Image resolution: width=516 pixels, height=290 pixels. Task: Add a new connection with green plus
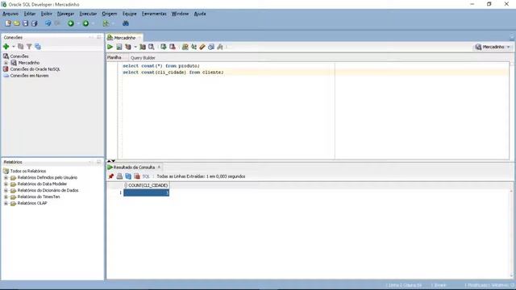[x=6, y=47]
